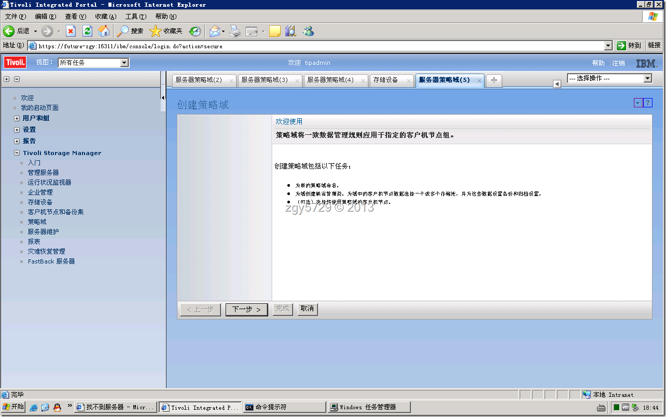The width and height of the screenshot is (666, 417).
Task: Refresh the page using the green arrows icon
Action: (x=87, y=31)
